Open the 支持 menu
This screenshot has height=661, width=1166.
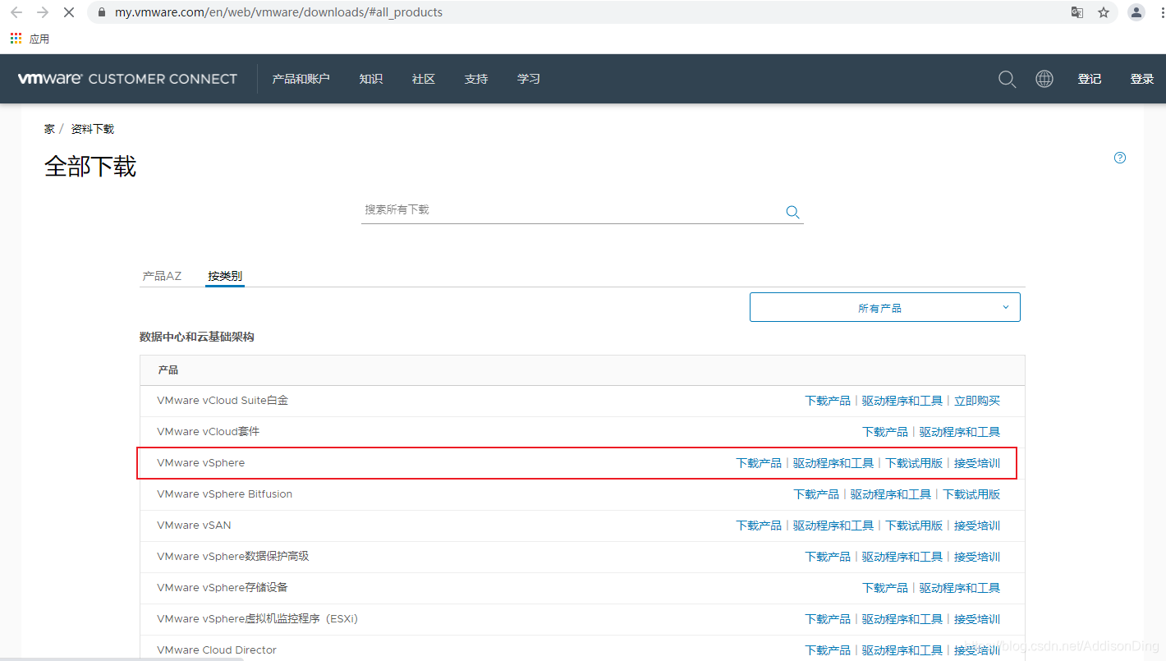point(476,79)
